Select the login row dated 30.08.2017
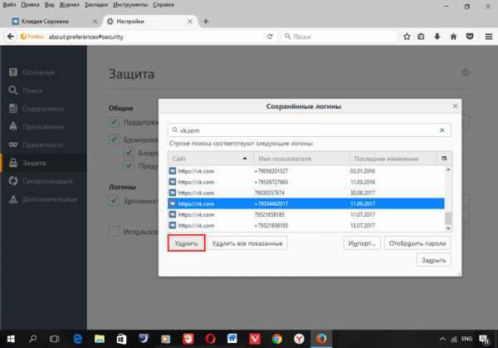This screenshot has height=348, width=498. (305, 193)
